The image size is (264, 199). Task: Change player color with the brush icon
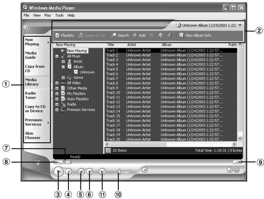coord(230,170)
